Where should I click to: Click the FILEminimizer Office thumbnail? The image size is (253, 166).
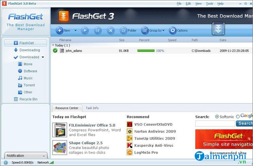60,130
